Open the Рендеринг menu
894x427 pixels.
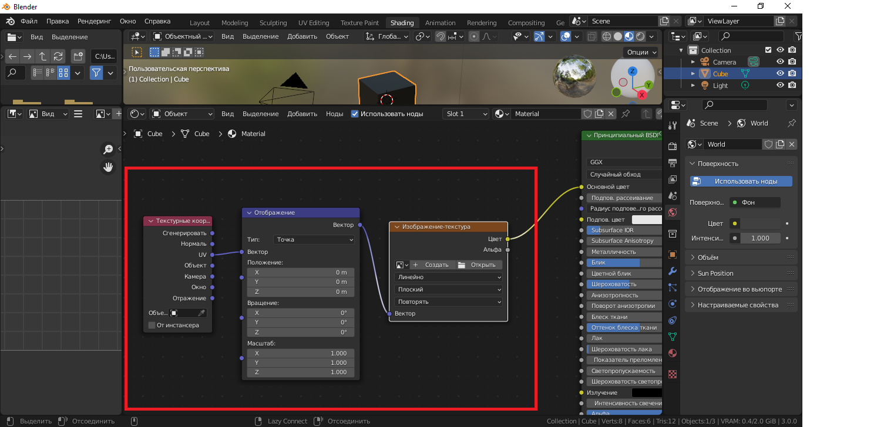pos(94,21)
